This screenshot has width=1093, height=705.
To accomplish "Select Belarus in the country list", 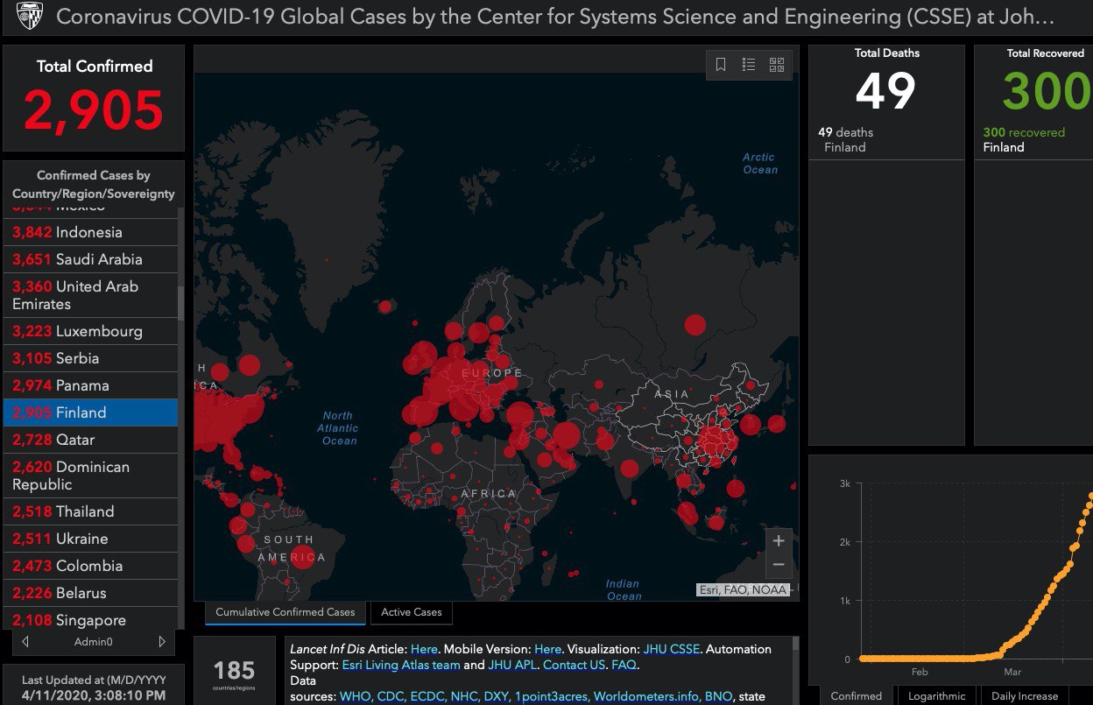I will pyautogui.click(x=91, y=593).
